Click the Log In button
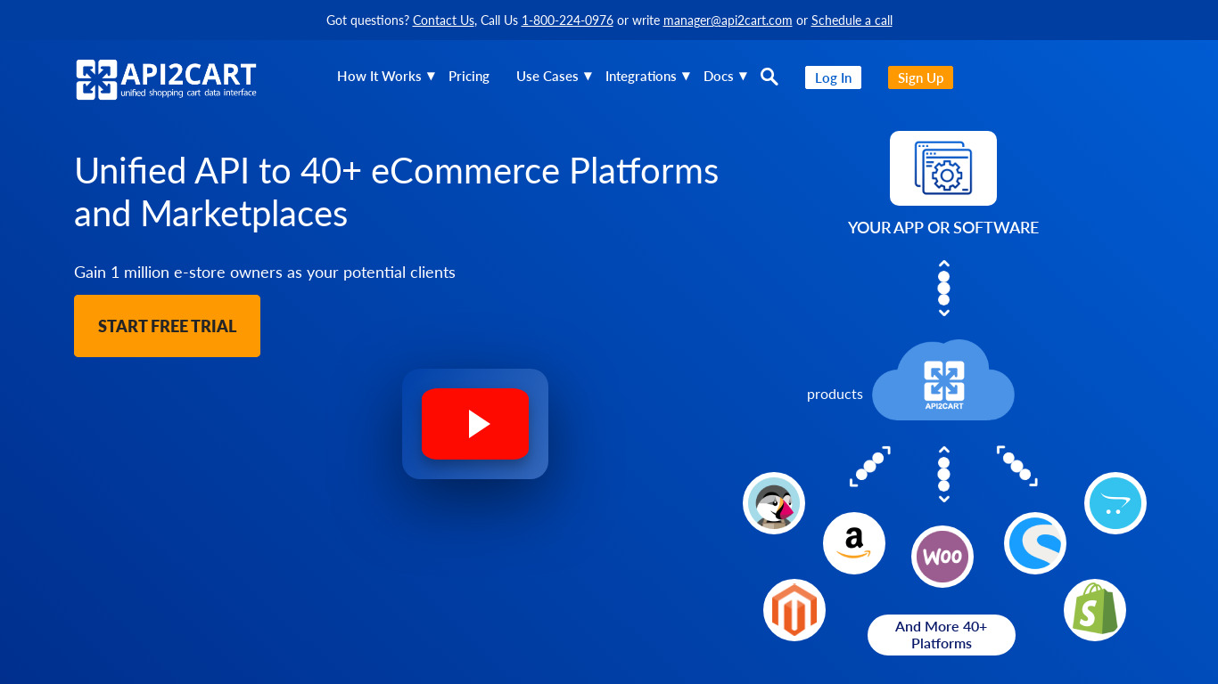Image resolution: width=1218 pixels, height=684 pixels. pyautogui.click(x=833, y=77)
